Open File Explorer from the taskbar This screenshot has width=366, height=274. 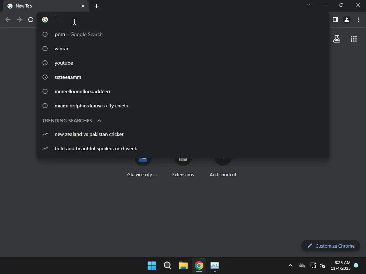(x=183, y=265)
